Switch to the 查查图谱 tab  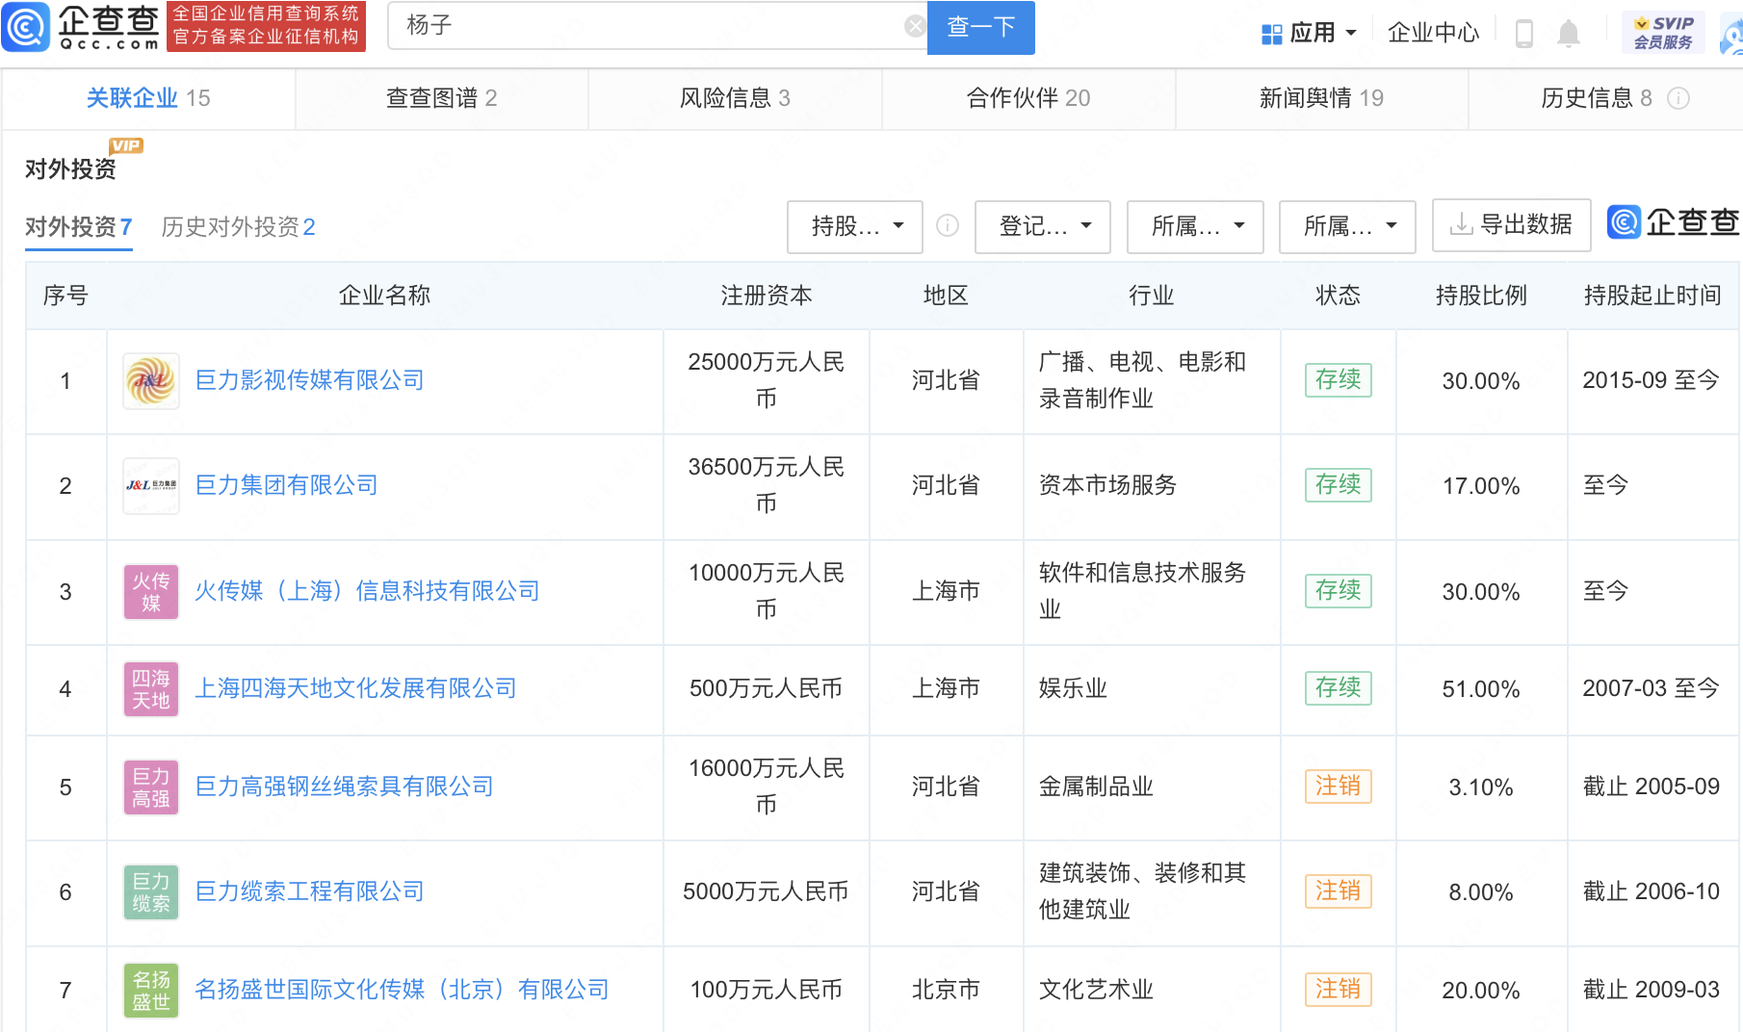tap(442, 98)
